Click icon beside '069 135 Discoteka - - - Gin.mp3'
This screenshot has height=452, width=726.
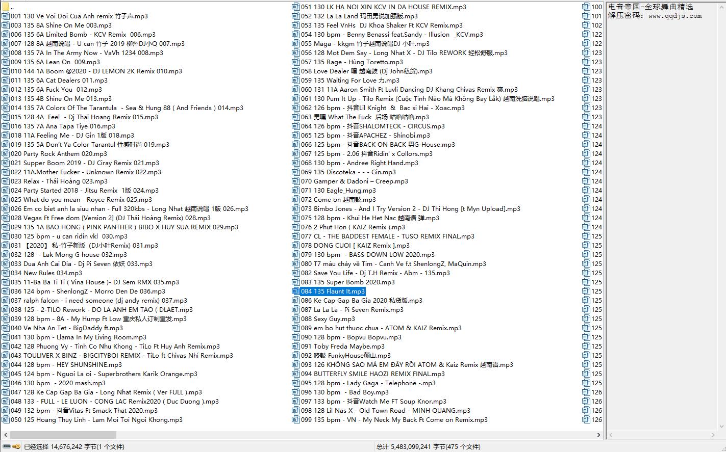click(295, 172)
